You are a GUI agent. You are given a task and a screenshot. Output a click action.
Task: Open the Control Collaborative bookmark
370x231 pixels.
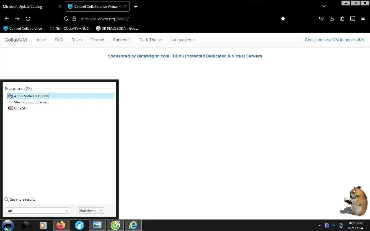(24, 28)
